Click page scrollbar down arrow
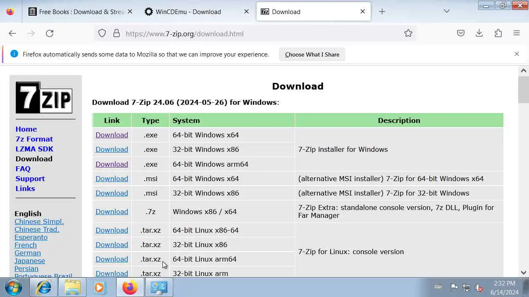Image resolution: width=529 pixels, height=297 pixels. (524, 272)
